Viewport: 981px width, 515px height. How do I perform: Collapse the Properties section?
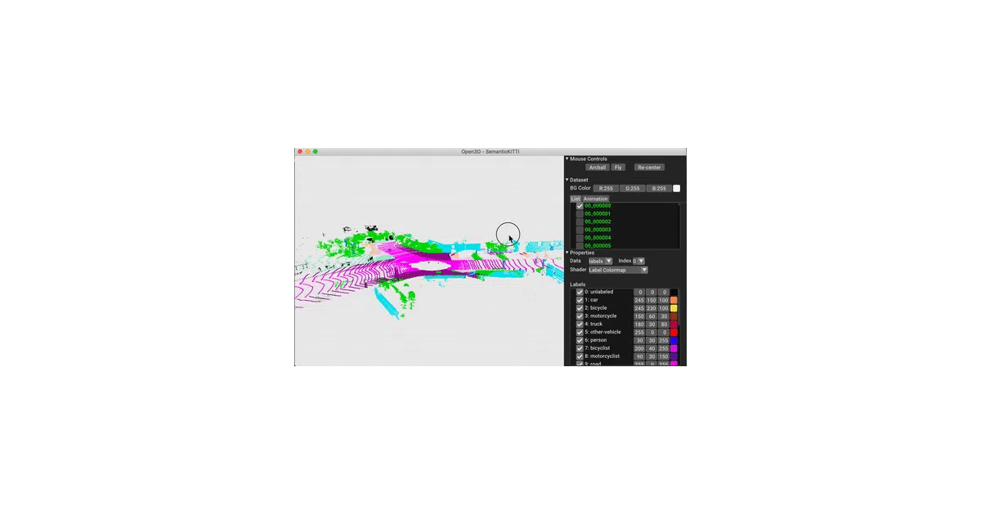tap(567, 253)
